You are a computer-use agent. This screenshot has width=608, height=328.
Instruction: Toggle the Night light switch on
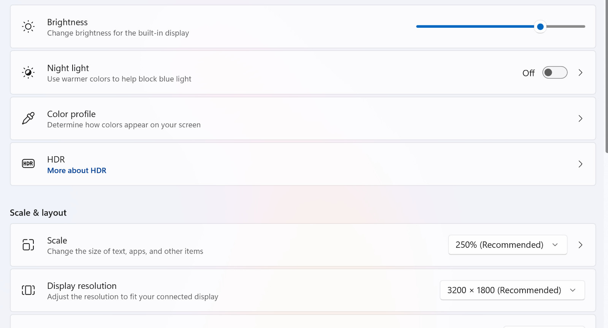point(555,73)
